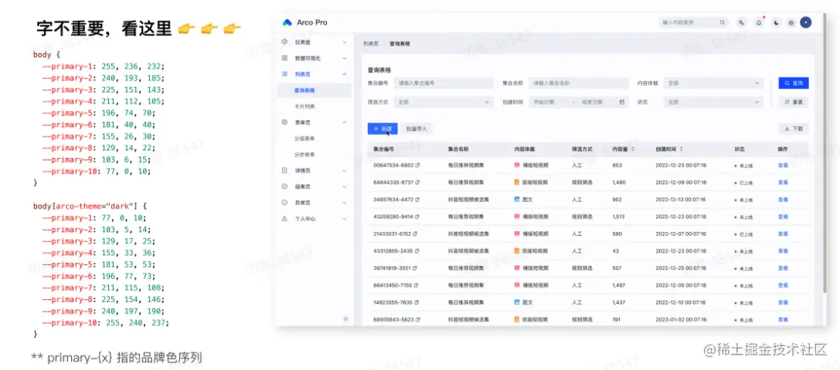Copy ID 43259280-9414 with its copy icon
The height and width of the screenshot is (370, 840).
tap(417, 217)
